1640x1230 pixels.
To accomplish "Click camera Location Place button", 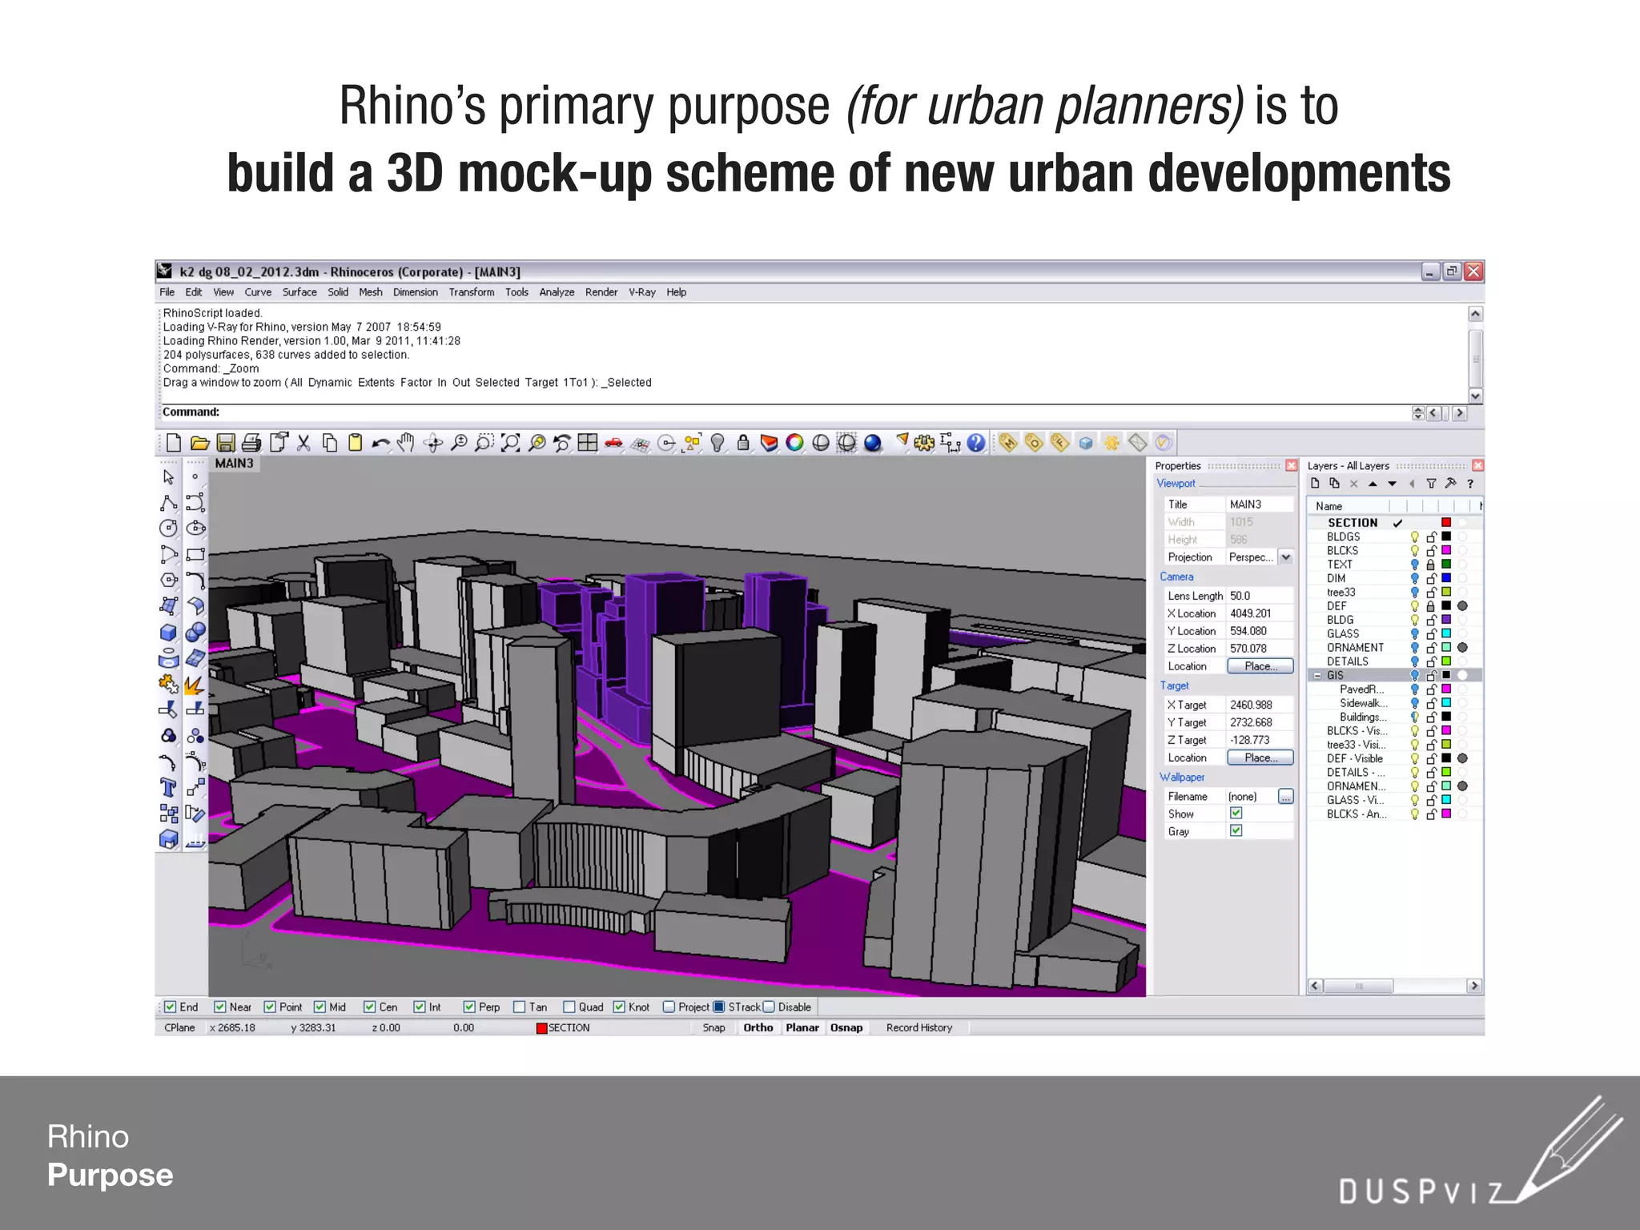I will (1261, 665).
